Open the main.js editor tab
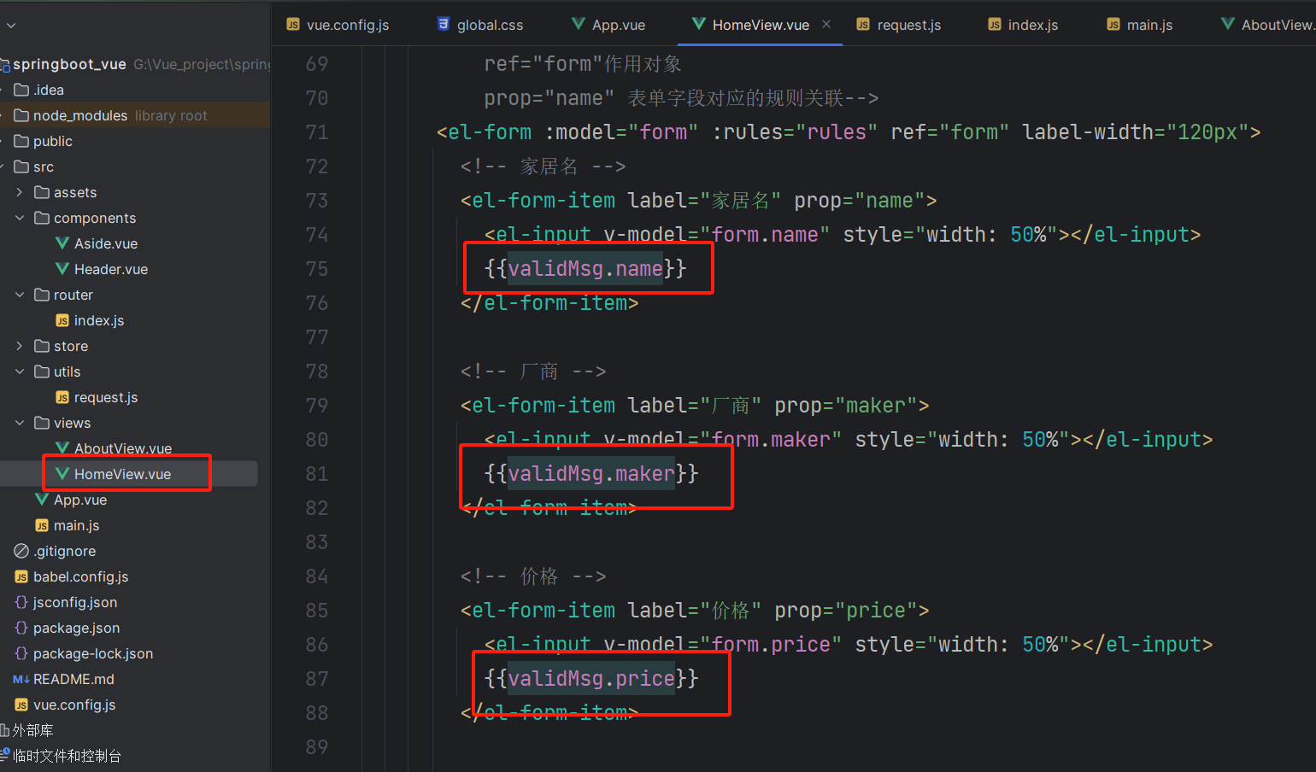This screenshot has height=772, width=1316. pos(1140,25)
